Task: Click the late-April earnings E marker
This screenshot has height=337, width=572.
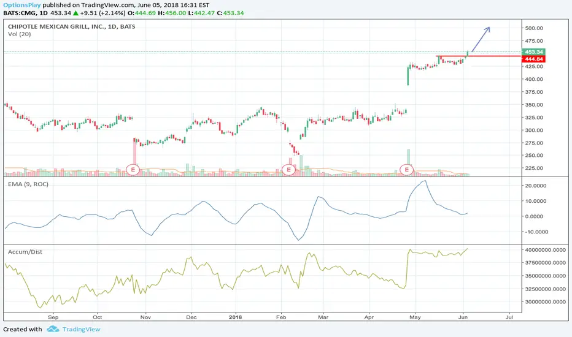Action: (407, 169)
